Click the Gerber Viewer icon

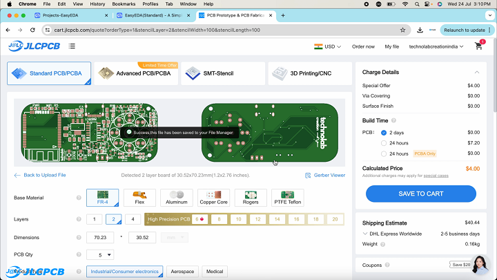pos(308,176)
